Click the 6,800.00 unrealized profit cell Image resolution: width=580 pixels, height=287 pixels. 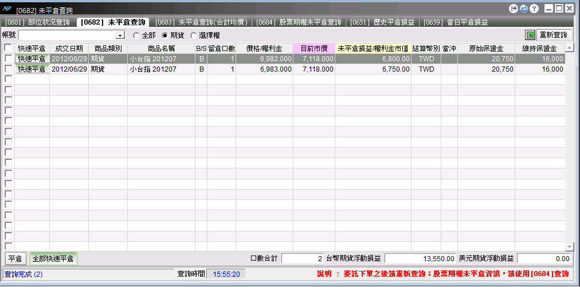(373, 58)
